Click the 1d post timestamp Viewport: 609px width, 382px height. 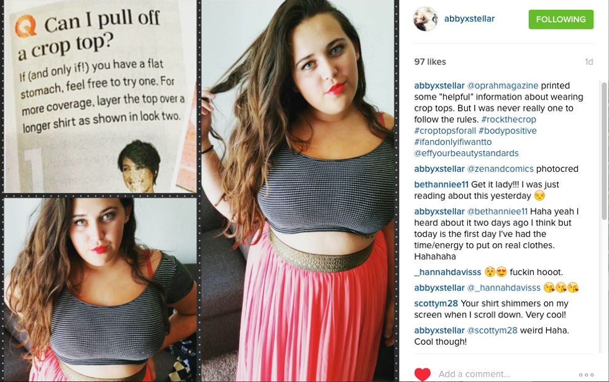[x=589, y=62]
